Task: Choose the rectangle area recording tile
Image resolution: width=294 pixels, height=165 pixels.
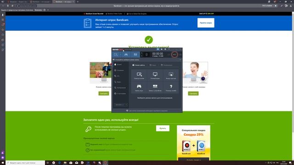Action: point(139,76)
